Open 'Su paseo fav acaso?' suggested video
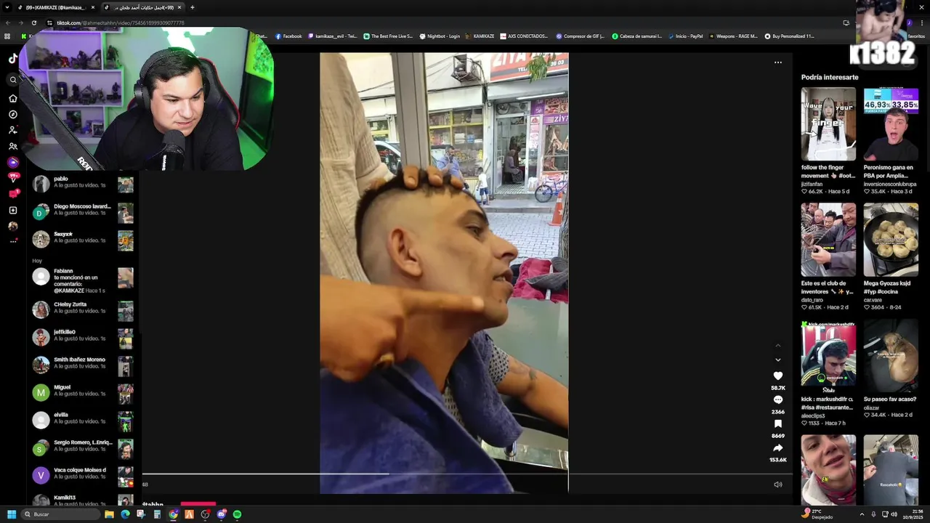The width and height of the screenshot is (930, 523). [x=891, y=356]
